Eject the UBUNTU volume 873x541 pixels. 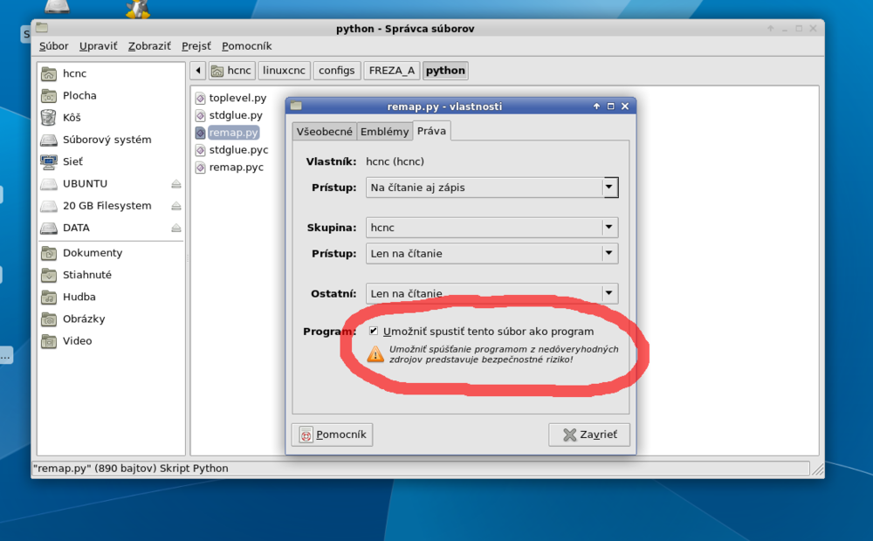point(175,184)
